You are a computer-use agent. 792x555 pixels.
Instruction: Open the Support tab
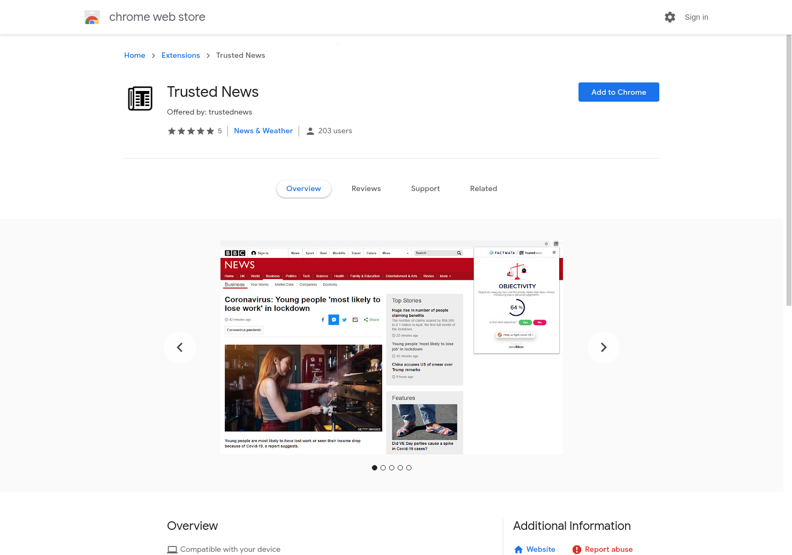point(425,189)
